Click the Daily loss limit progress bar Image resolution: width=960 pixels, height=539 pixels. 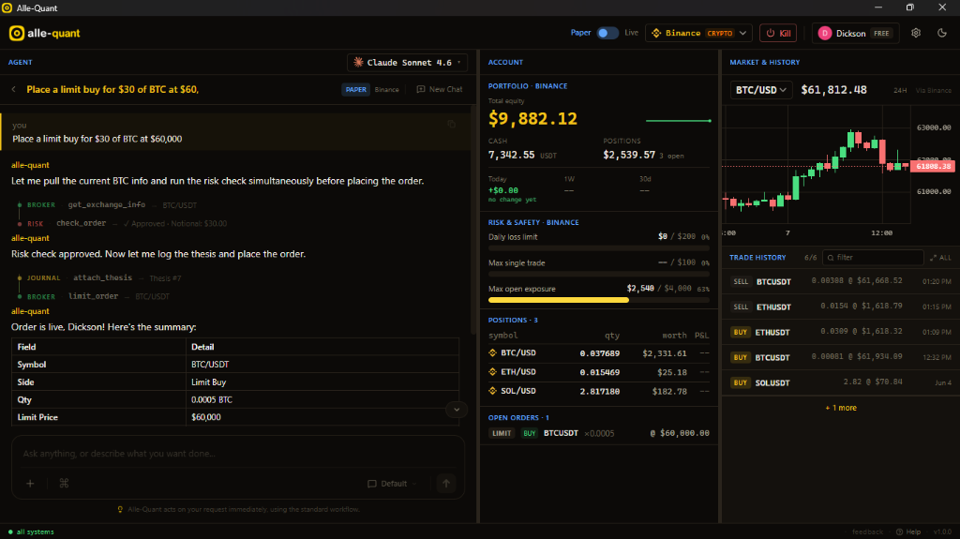pos(599,248)
